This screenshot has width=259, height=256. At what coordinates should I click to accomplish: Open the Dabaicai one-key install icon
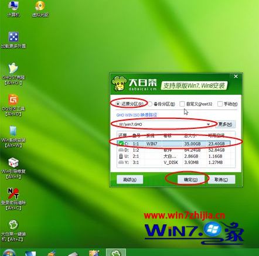click(x=13, y=231)
